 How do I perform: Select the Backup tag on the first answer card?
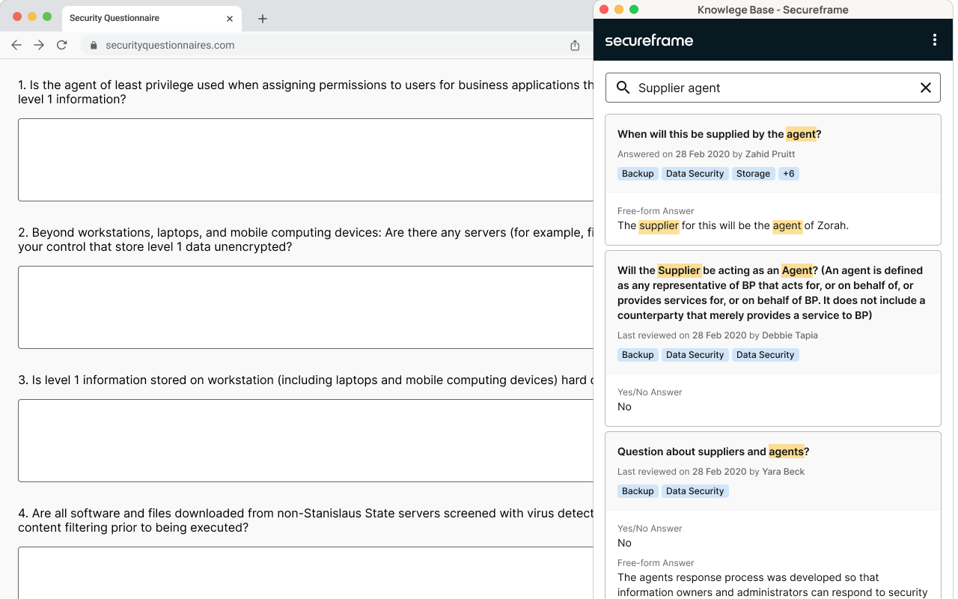coord(638,173)
